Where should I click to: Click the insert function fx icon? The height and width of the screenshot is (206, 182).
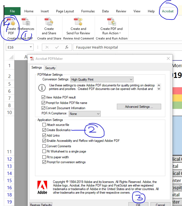67,47
